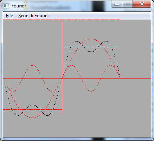Minimize the Fourier window
This screenshot has width=154, height=141.
117,4
